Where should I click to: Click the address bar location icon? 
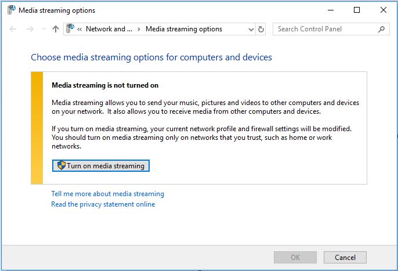coord(70,28)
